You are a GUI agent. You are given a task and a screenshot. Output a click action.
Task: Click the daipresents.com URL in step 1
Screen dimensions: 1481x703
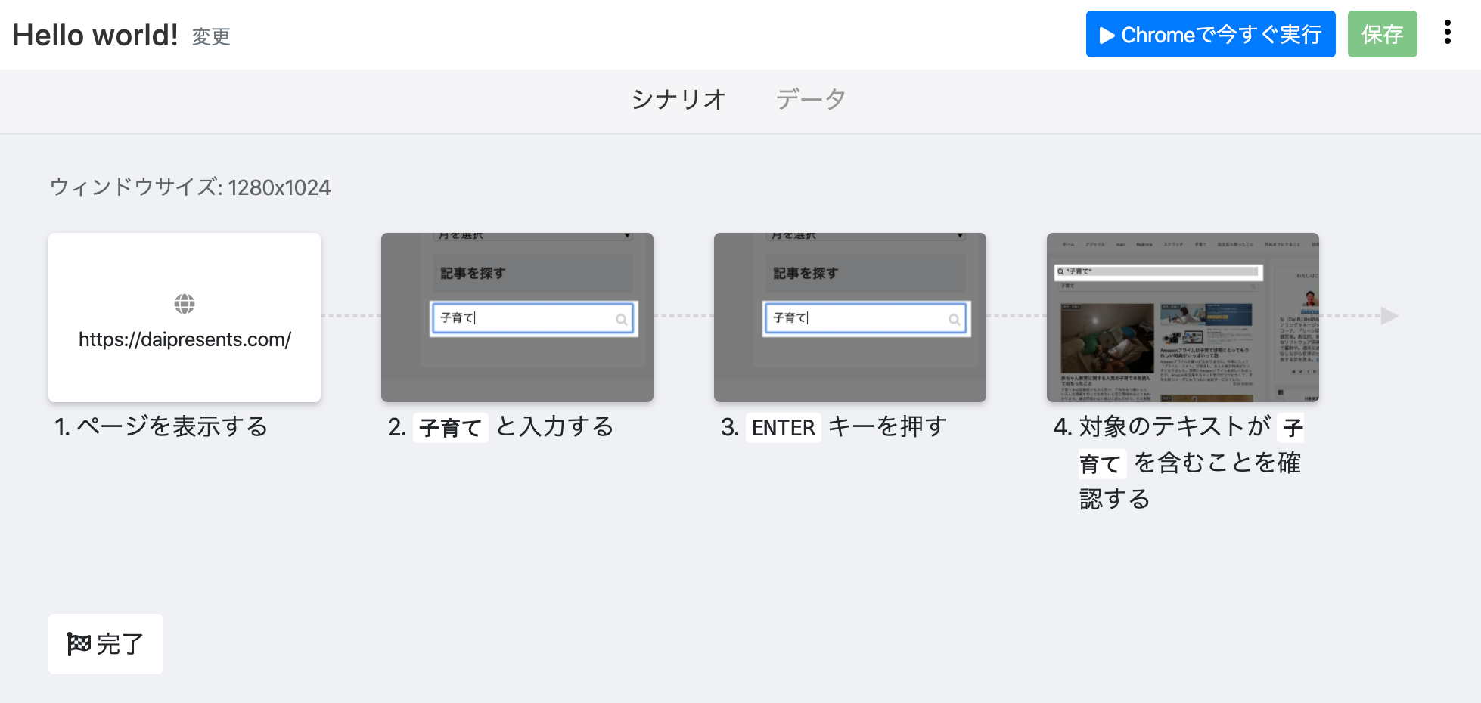pyautogui.click(x=185, y=339)
